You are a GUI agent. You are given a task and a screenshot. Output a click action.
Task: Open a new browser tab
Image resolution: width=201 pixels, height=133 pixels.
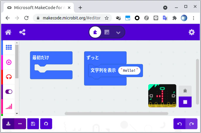click(x=80, y=8)
